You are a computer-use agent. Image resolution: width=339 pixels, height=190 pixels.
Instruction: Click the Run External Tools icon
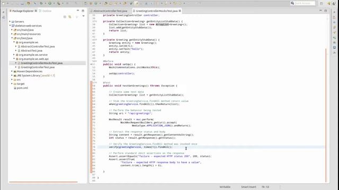58,3
